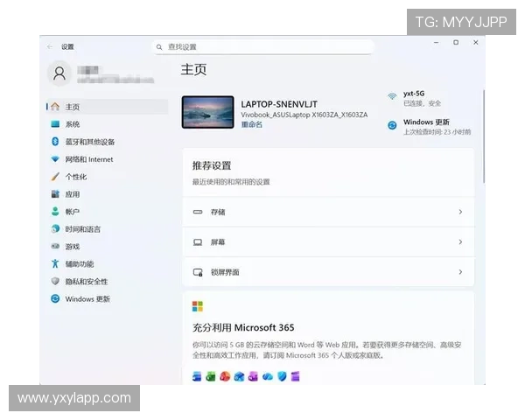
Task: Minimize the Settings window
Action: coord(436,43)
